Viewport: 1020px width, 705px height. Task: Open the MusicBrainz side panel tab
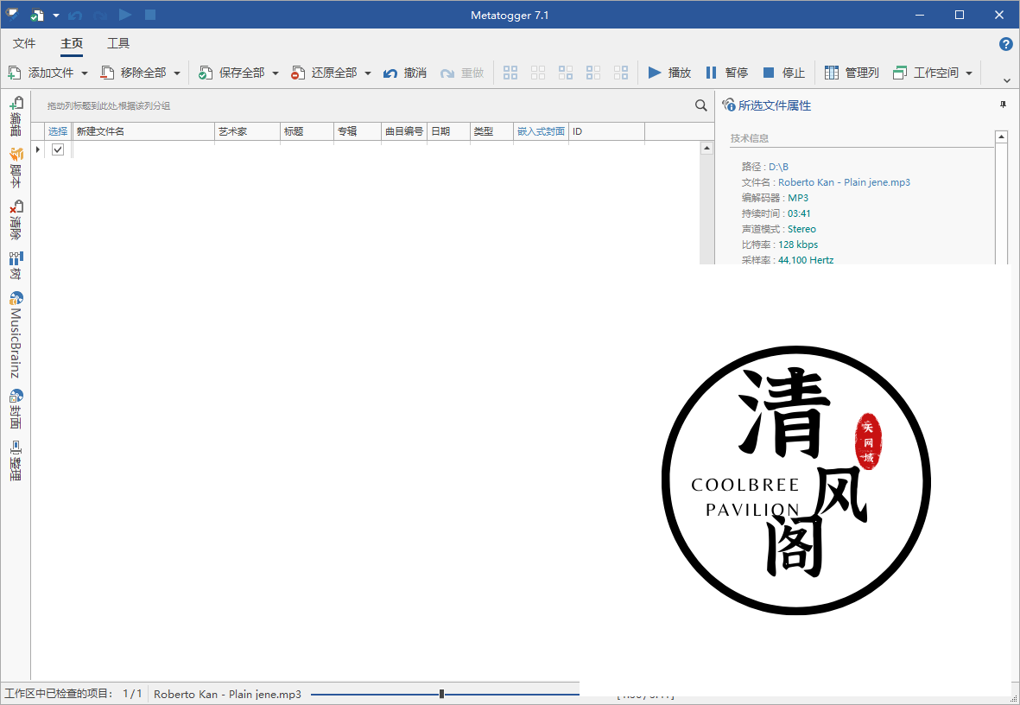click(16, 334)
